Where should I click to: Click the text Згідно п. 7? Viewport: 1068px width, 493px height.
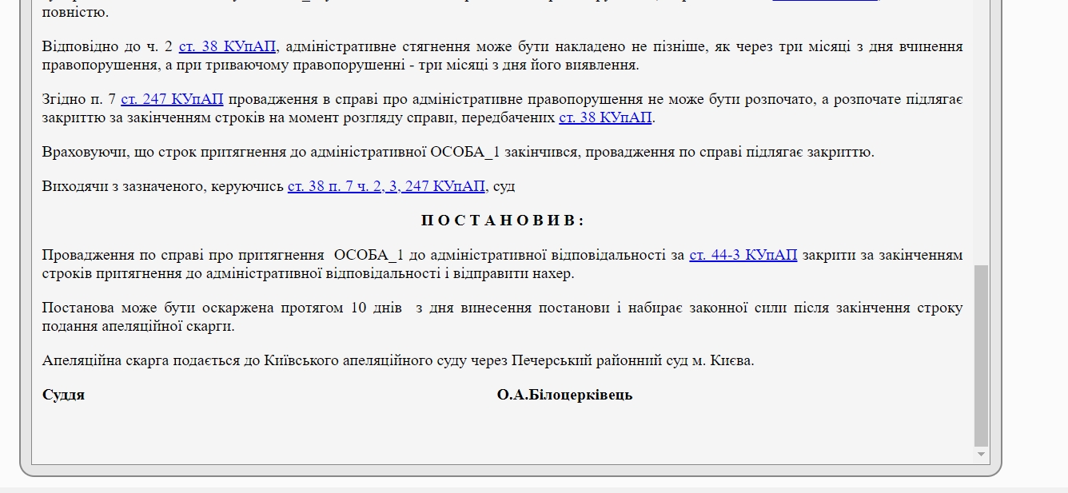click(78, 99)
